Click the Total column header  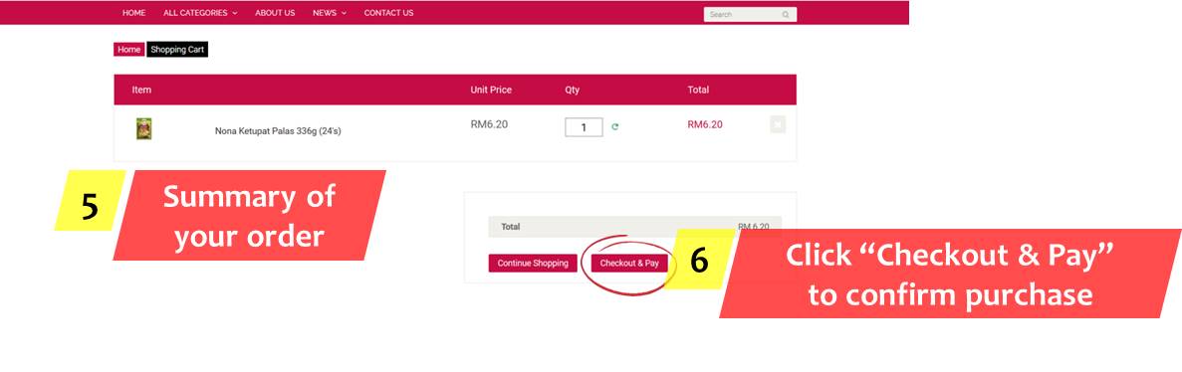pyautogui.click(x=698, y=90)
